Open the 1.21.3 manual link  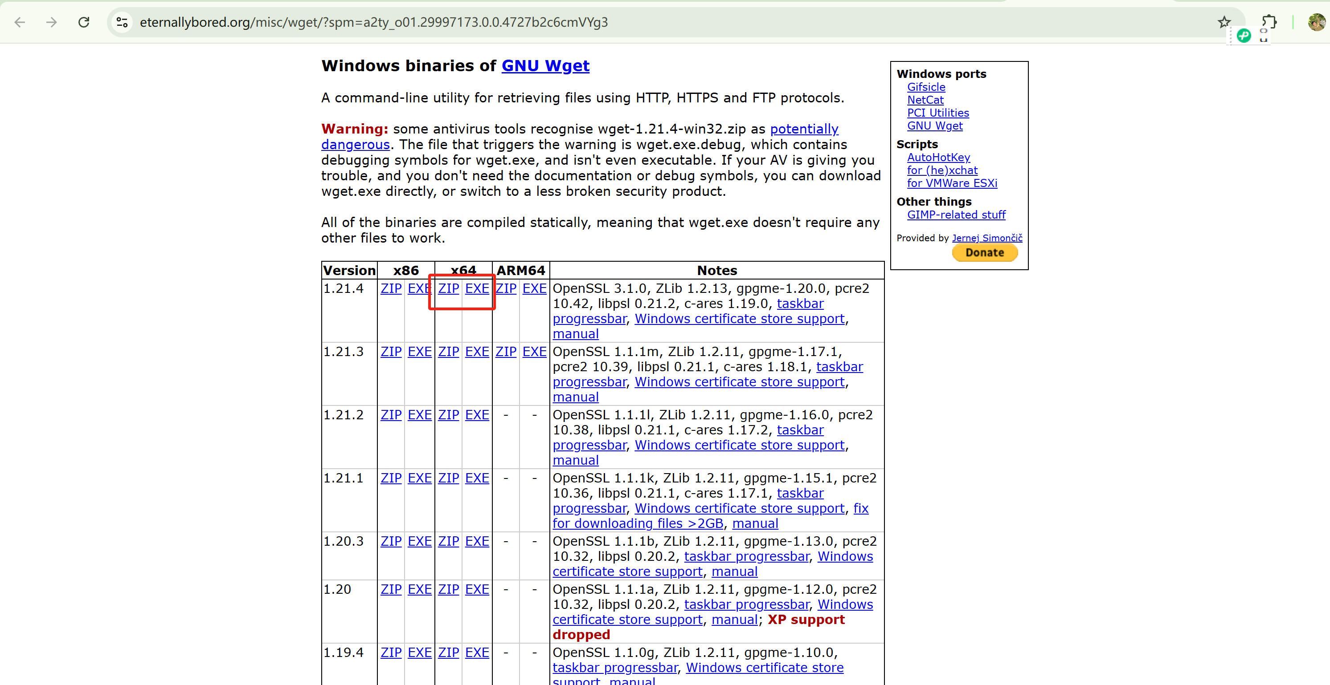click(x=575, y=397)
